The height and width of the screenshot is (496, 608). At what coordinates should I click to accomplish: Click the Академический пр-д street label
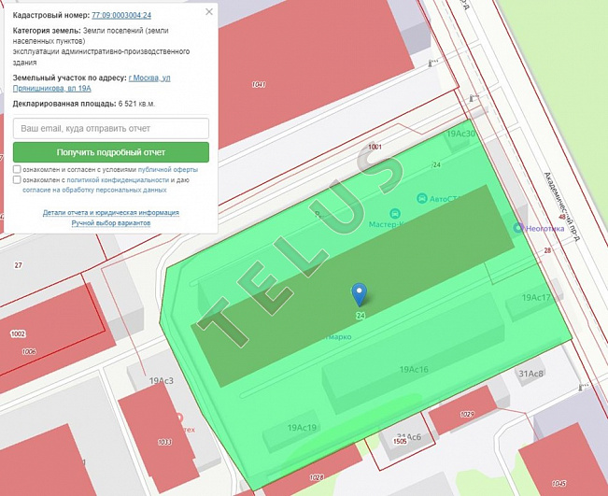[x=561, y=207]
